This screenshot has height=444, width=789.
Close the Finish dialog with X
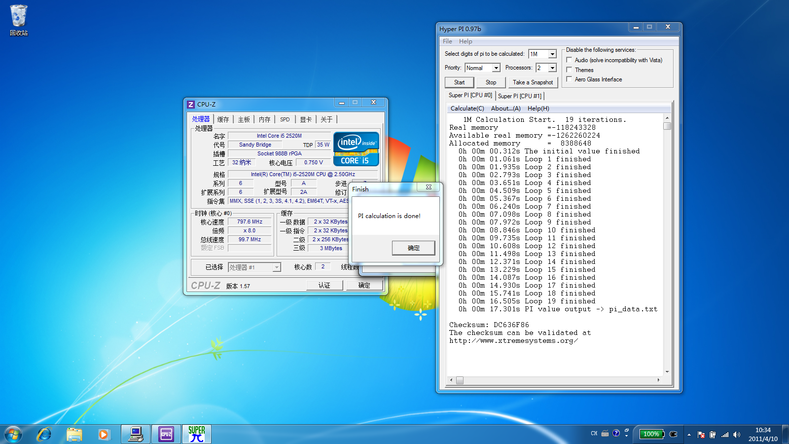coord(429,187)
